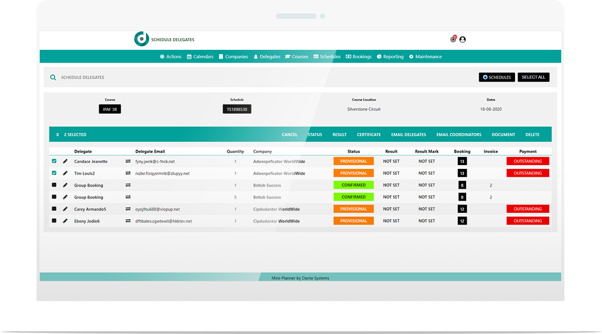Open the Actions dropdown menu
This screenshot has width=602, height=334.
point(170,56)
